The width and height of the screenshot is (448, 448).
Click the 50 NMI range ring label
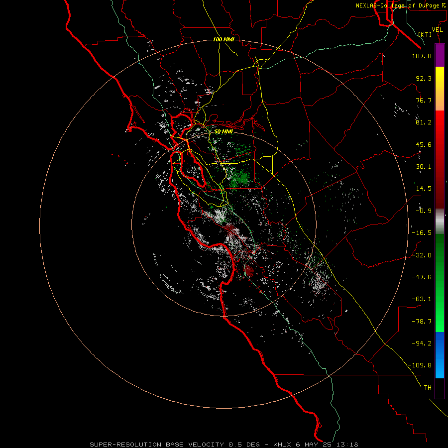tap(224, 132)
